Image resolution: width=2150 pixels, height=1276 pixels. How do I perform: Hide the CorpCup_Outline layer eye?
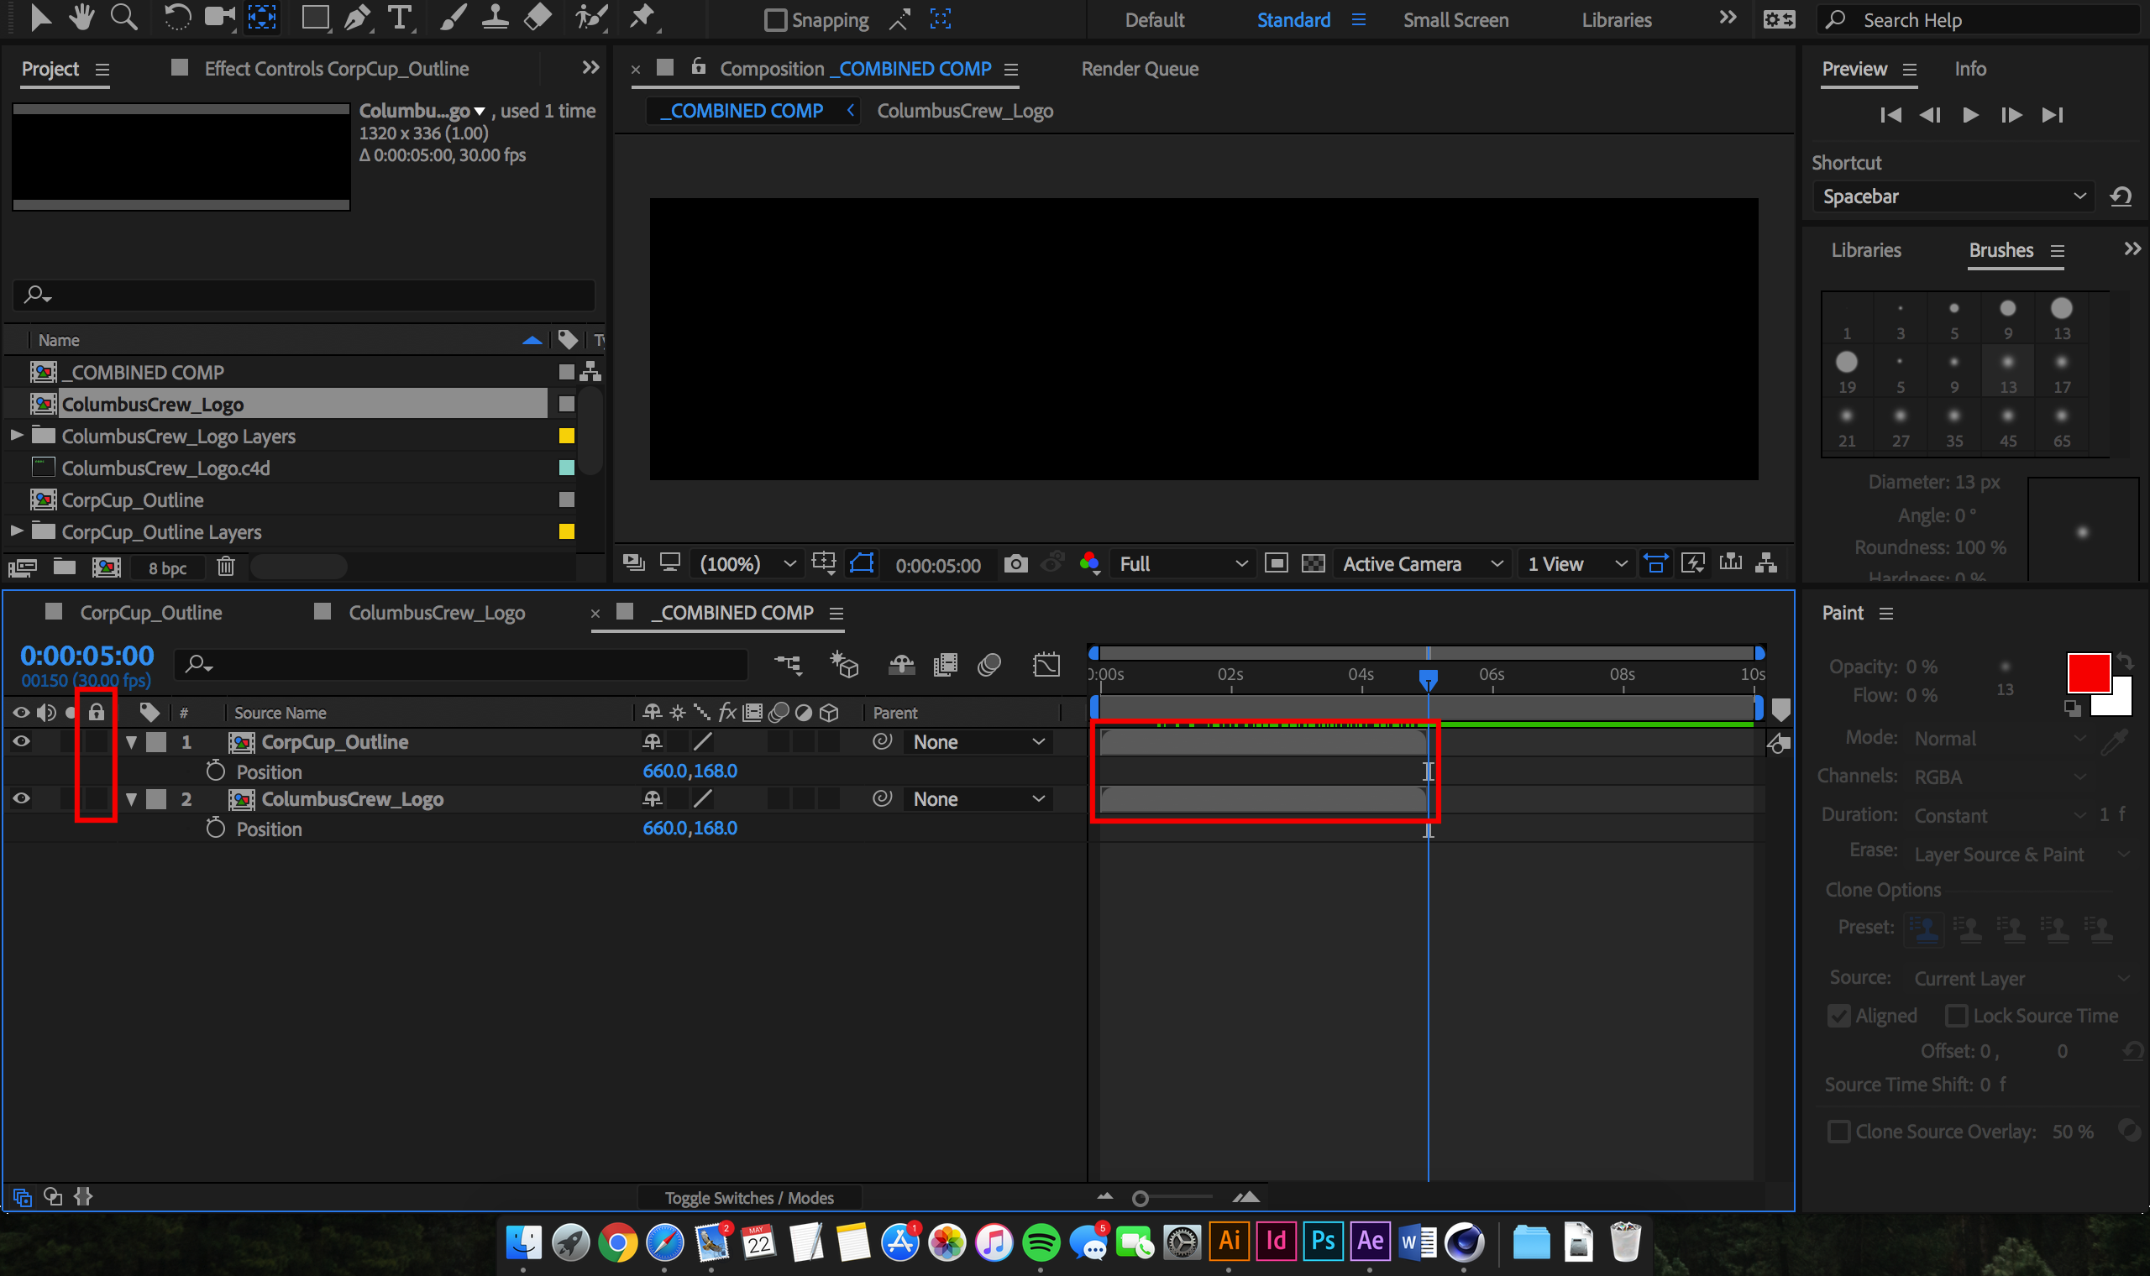(21, 741)
